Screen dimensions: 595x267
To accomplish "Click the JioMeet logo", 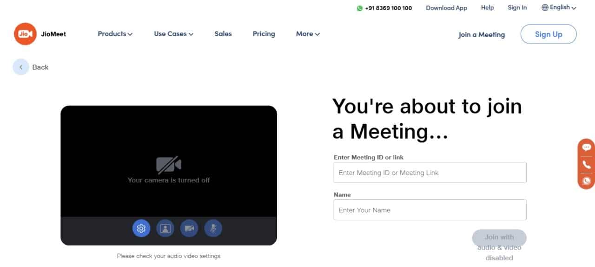I will tap(26, 34).
